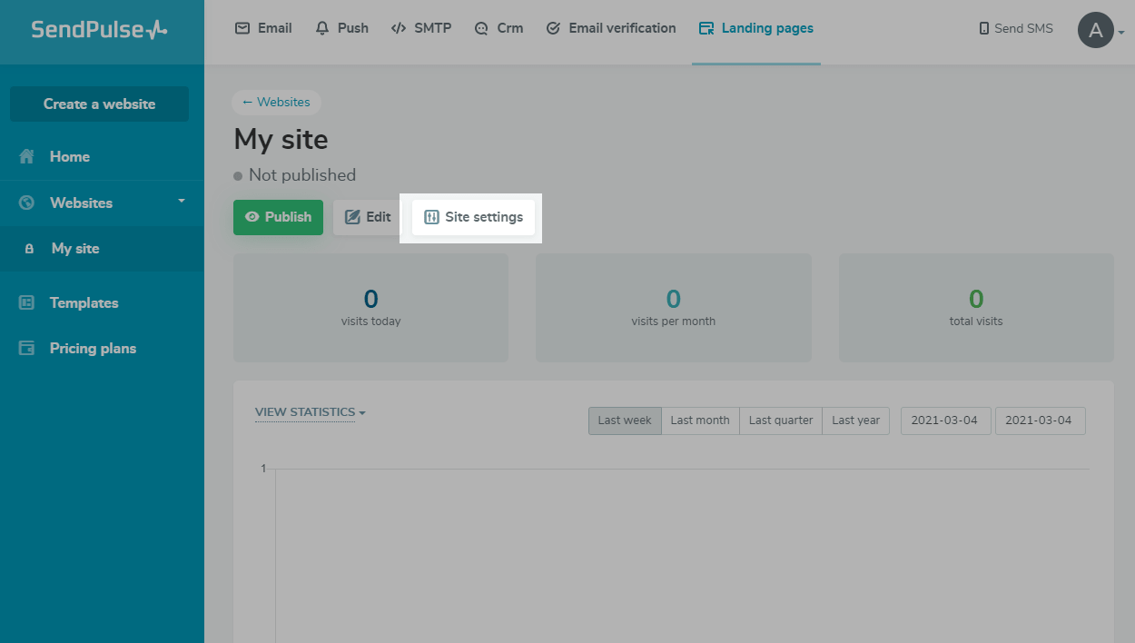Click the Email verification checkmark icon

553,28
